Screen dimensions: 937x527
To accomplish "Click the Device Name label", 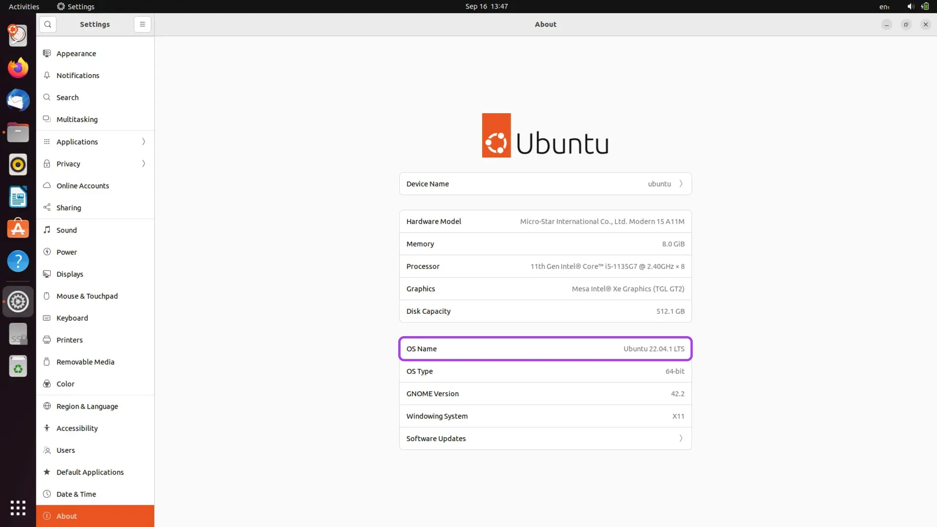I will pyautogui.click(x=428, y=184).
